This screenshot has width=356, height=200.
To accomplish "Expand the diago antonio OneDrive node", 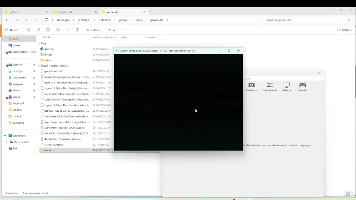I will coord(5,52).
